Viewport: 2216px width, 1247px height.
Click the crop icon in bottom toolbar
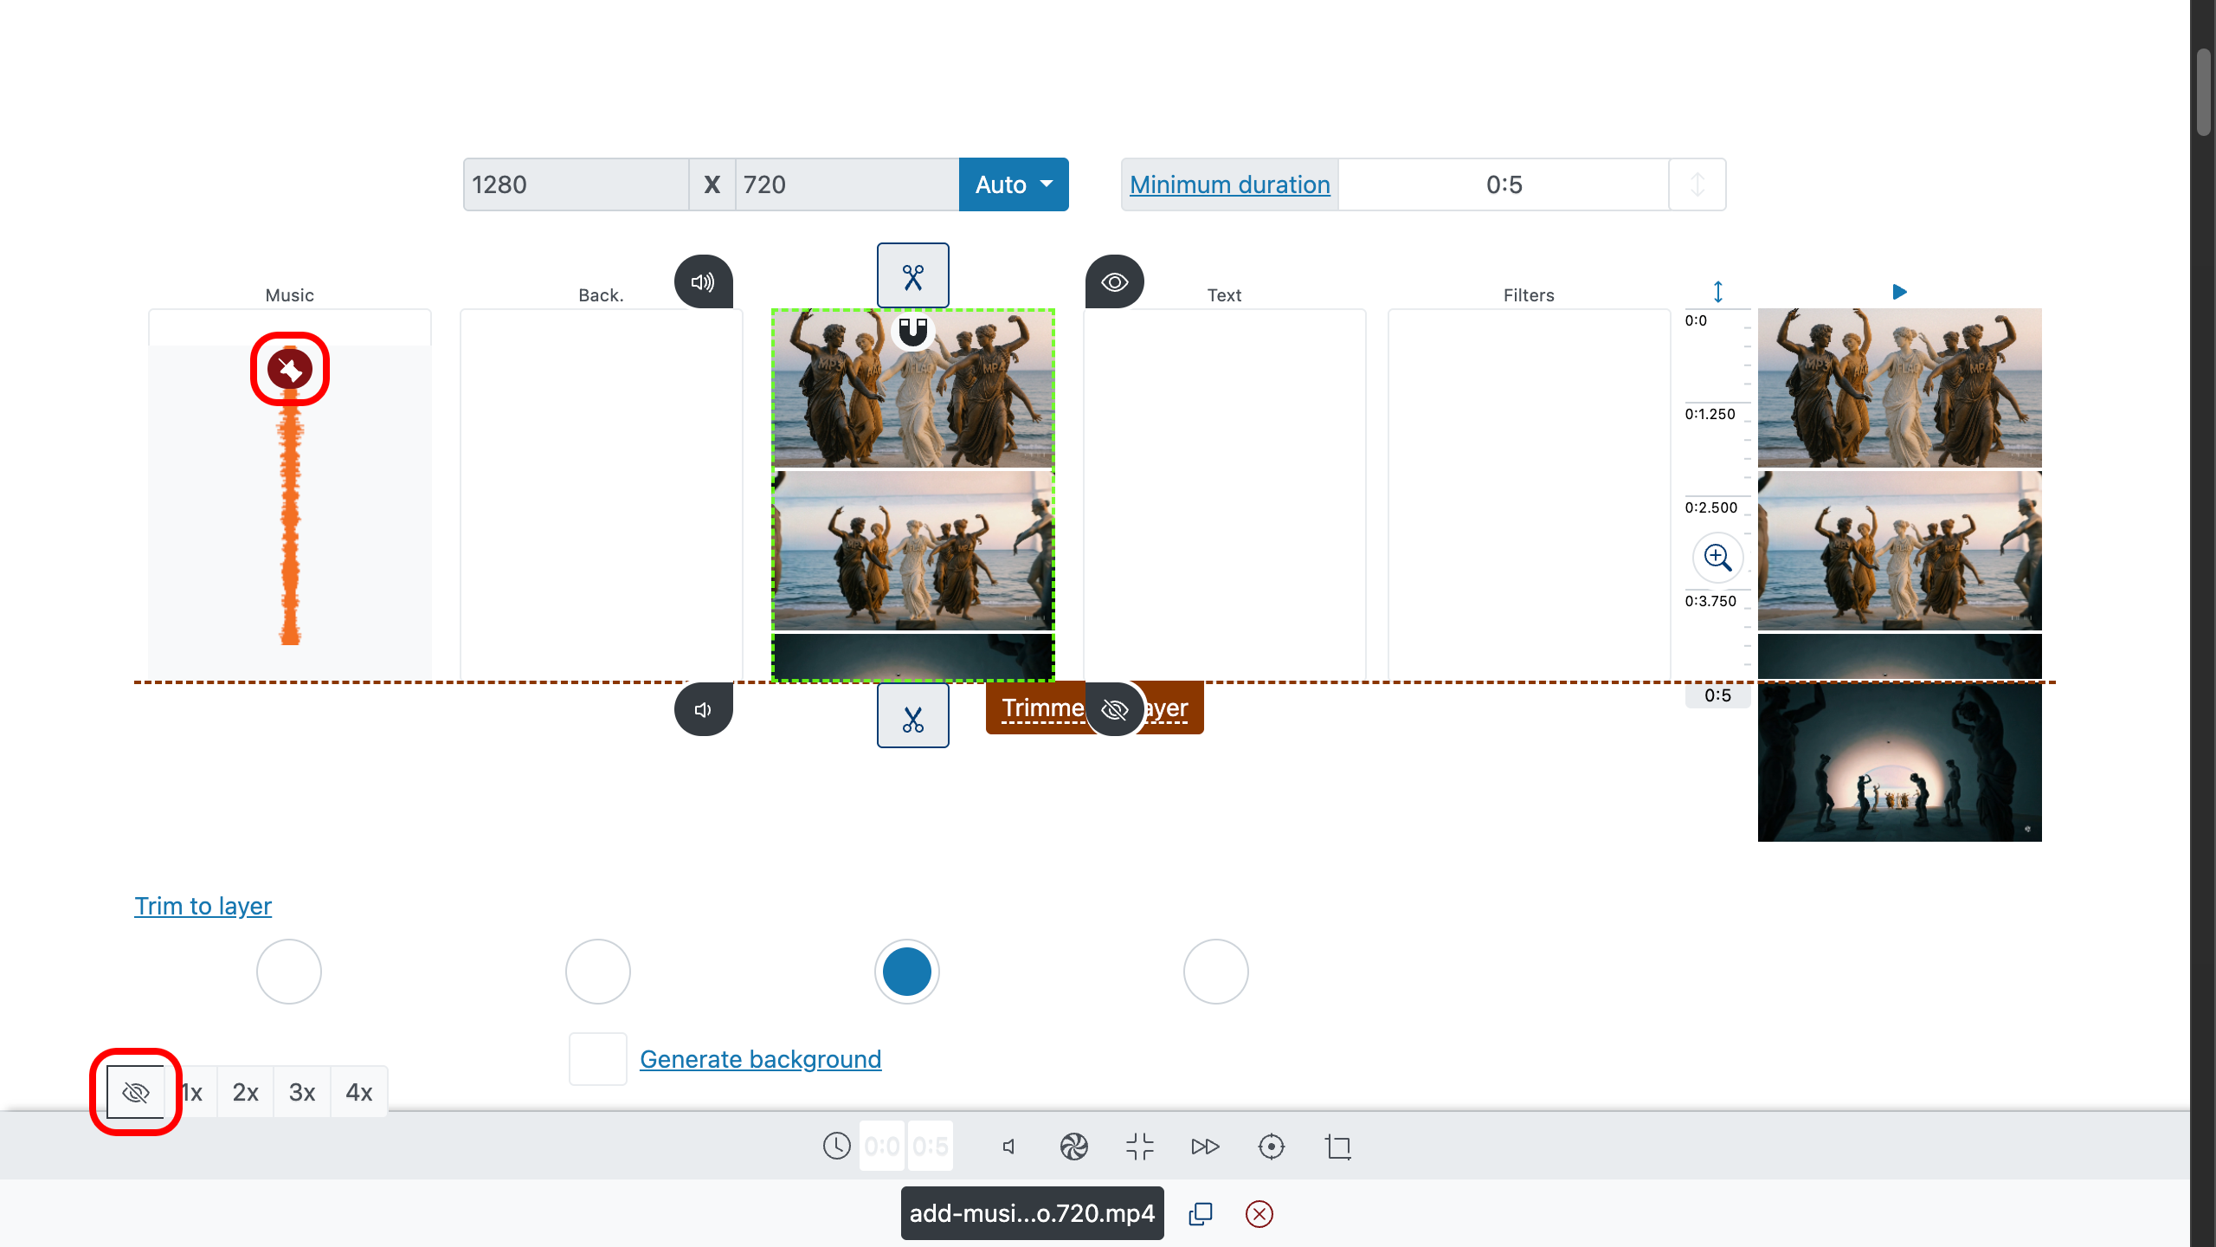click(x=1337, y=1147)
